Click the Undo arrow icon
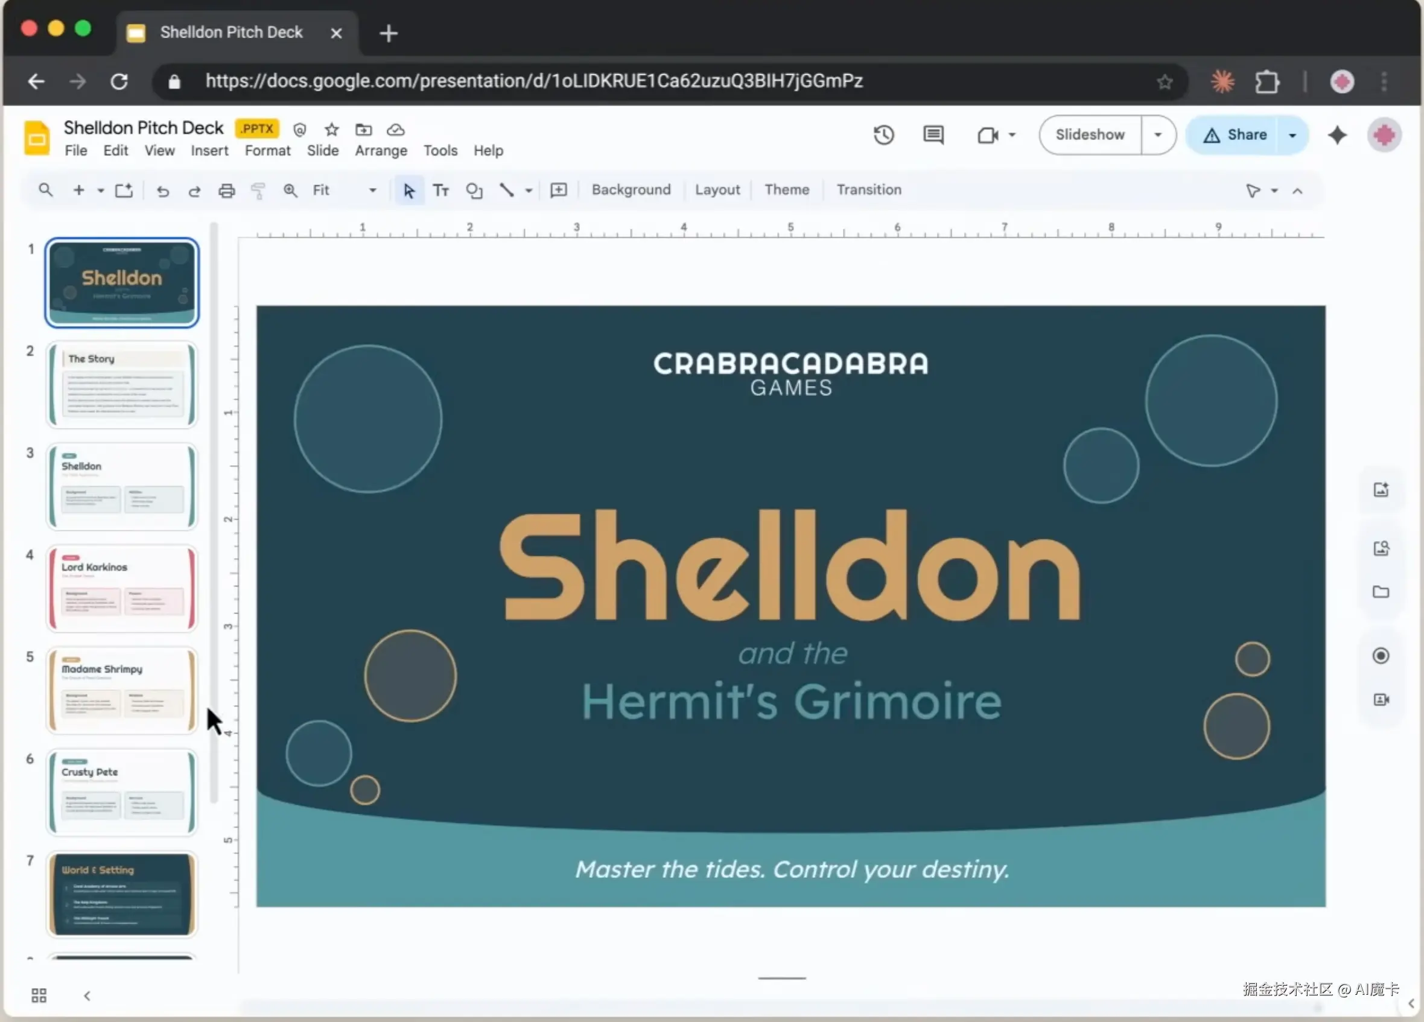The image size is (1424, 1022). [163, 190]
